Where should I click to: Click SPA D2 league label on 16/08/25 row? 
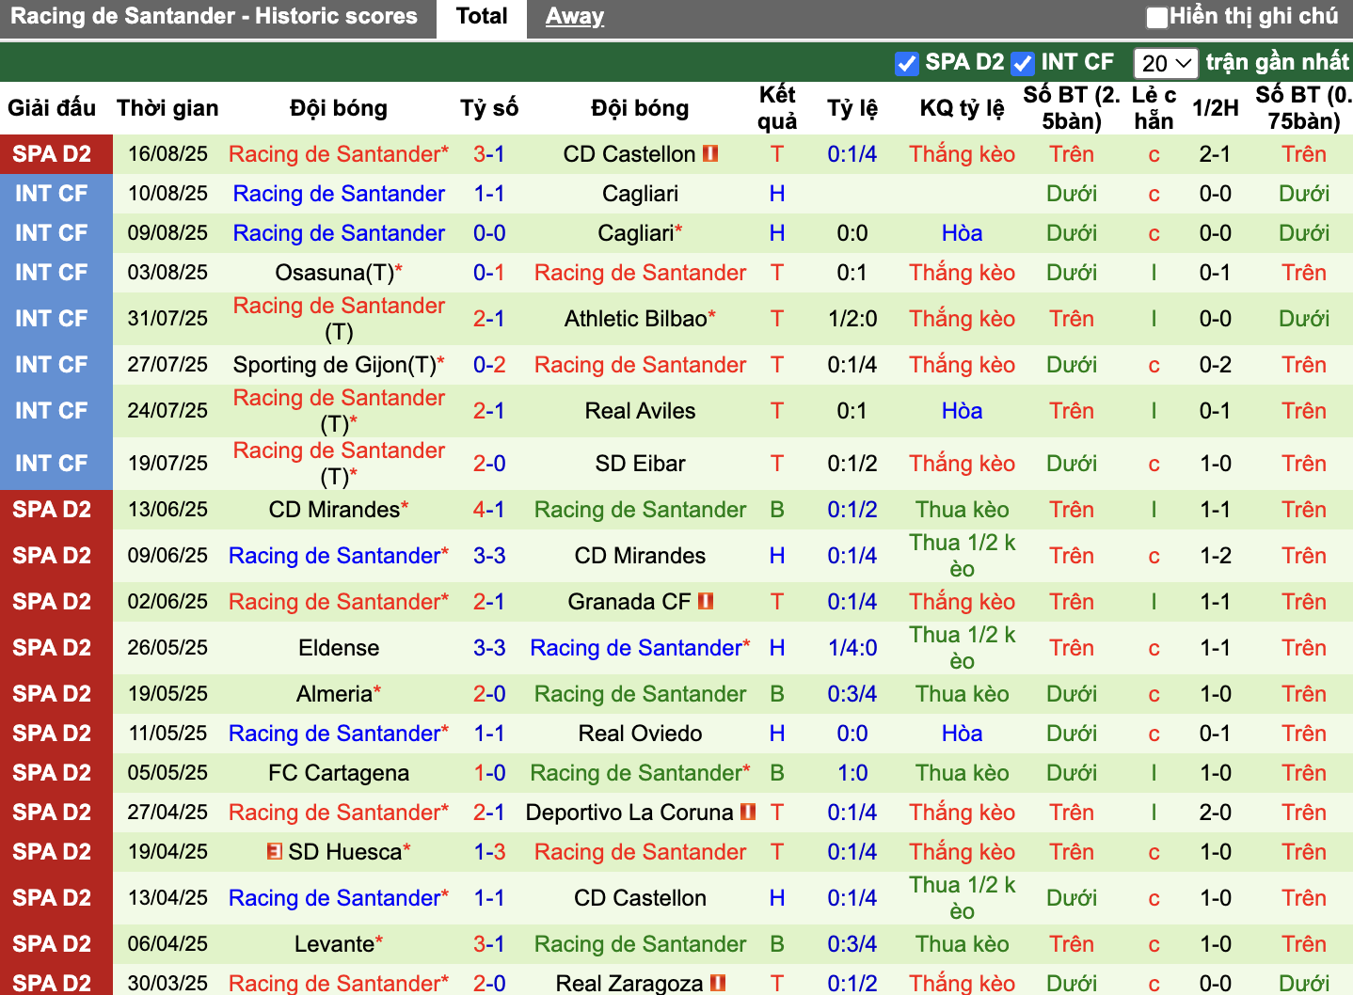coord(52,154)
